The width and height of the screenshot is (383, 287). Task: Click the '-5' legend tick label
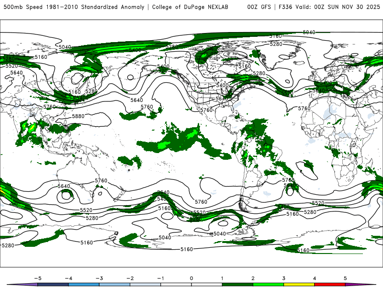click(38, 278)
